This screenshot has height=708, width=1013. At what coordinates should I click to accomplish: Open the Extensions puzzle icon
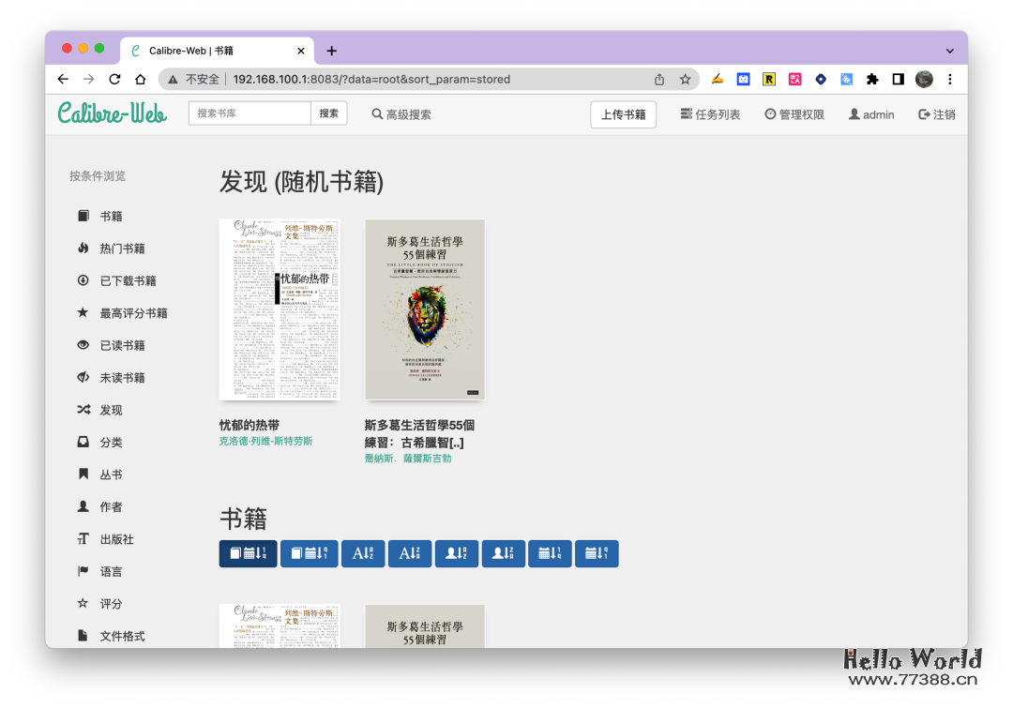coord(872,79)
